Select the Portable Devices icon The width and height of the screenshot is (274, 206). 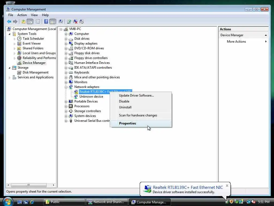click(x=71, y=101)
